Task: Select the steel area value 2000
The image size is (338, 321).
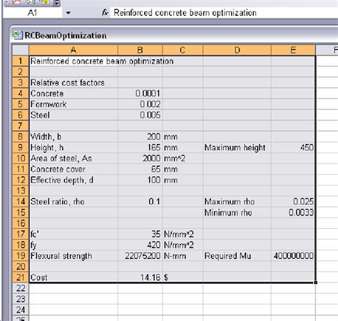Action: 140,158
